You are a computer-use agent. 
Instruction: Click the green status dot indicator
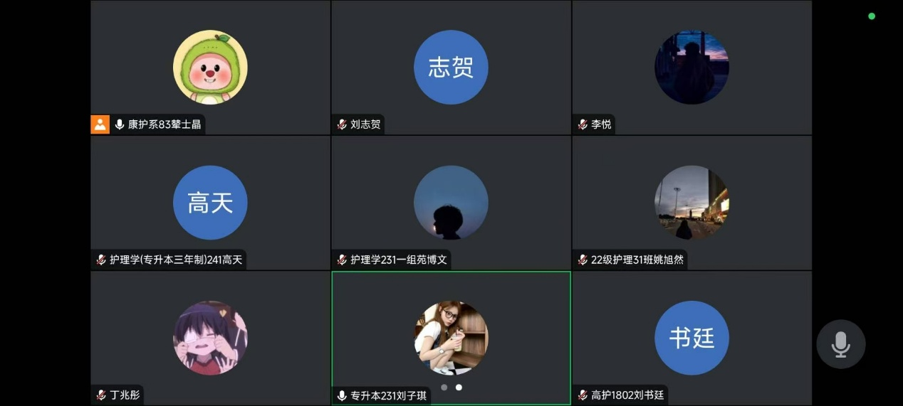[872, 16]
